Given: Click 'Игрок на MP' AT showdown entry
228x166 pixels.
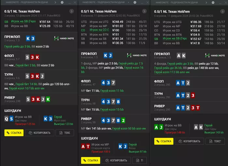Looking at the screenshot, I should pyautogui.click(x=96, y=148).
